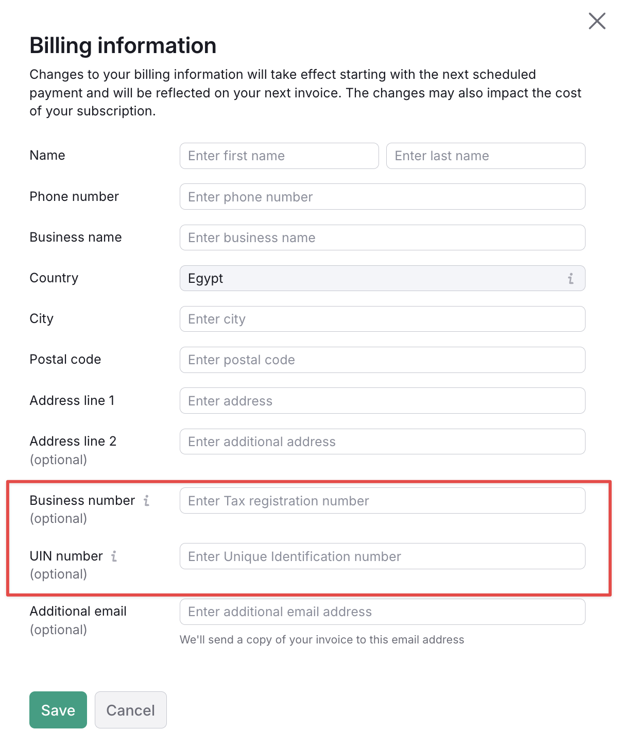The height and width of the screenshot is (747, 619).
Task: Save the billing information
Action: pyautogui.click(x=58, y=710)
